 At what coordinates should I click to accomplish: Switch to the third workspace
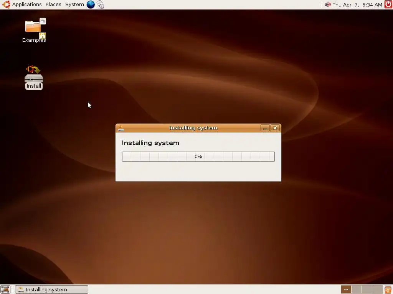tap(367, 289)
